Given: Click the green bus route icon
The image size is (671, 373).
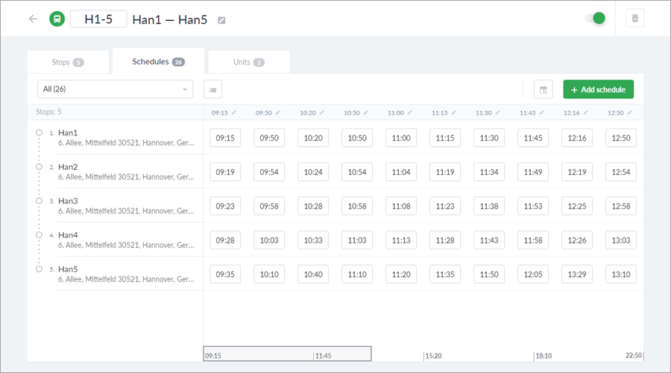Looking at the screenshot, I should [57, 19].
